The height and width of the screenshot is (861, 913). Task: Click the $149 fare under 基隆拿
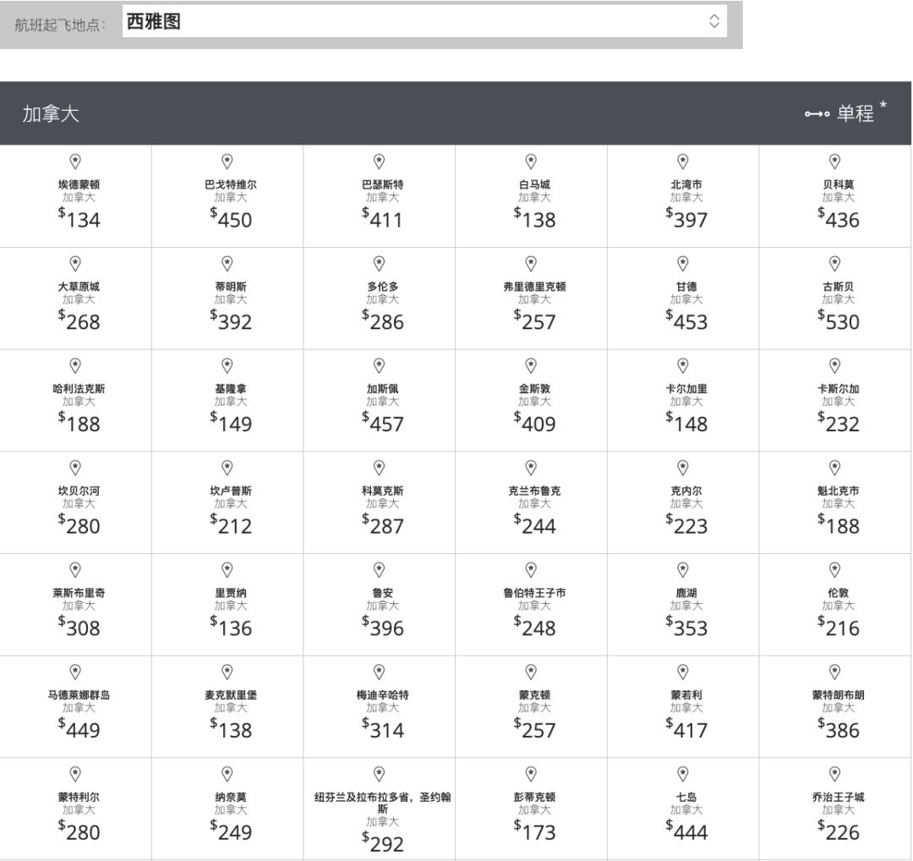231,424
